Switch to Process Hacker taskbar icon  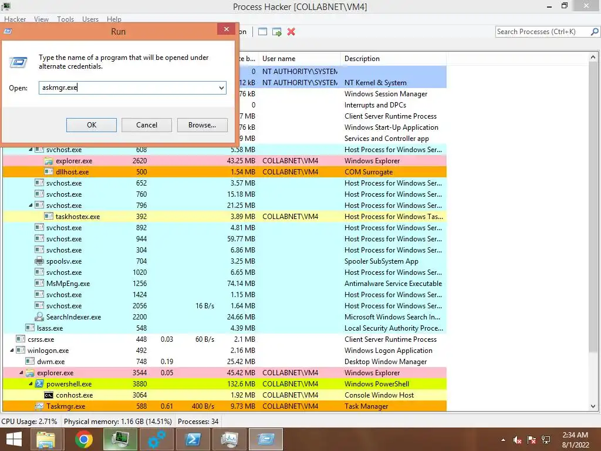tap(120, 439)
